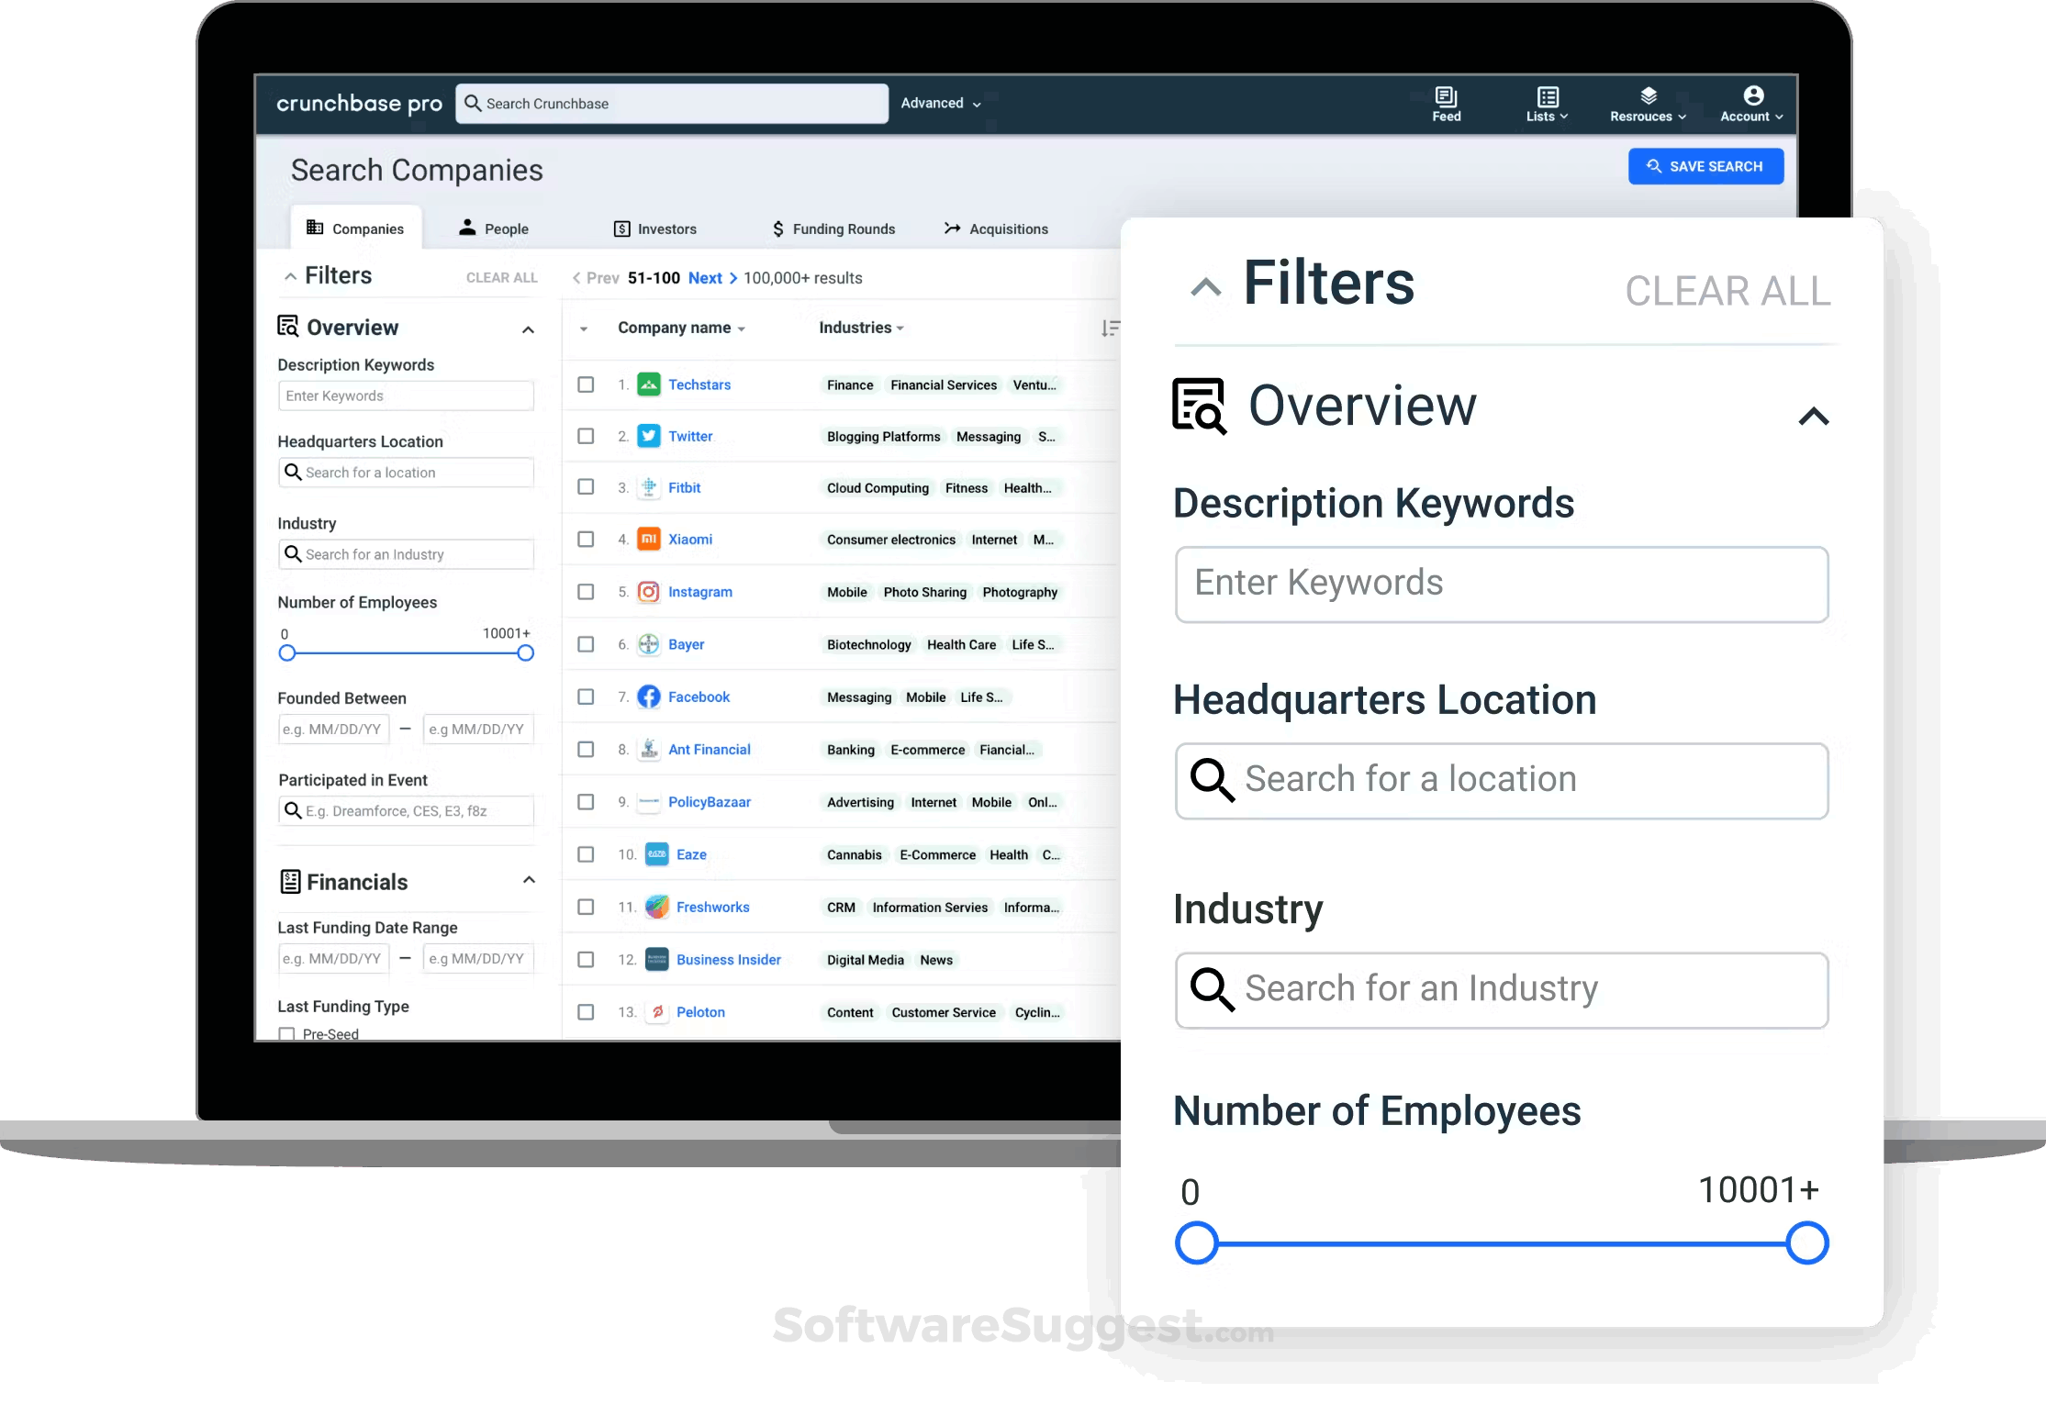Image resolution: width=2046 pixels, height=1415 pixels.
Task: Tick the Pre-Seed funding type checkbox
Action: (x=287, y=1033)
